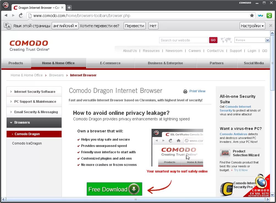Image resolution: width=276 pixels, height=203 pixels.
Task: Click the Login link
Action: 252,51
